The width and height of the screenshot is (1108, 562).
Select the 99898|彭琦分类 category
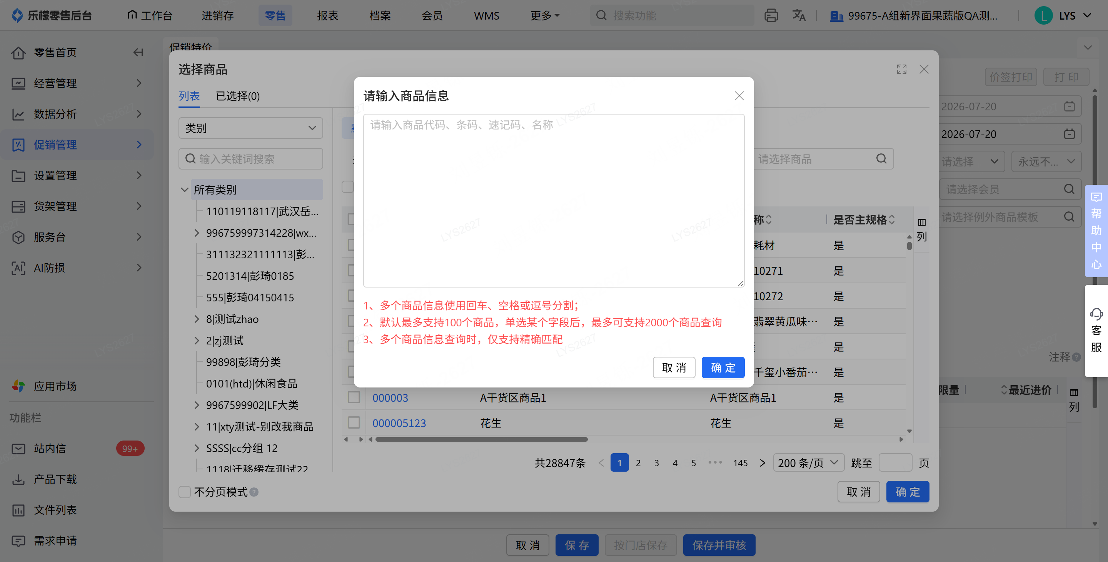coord(243,362)
